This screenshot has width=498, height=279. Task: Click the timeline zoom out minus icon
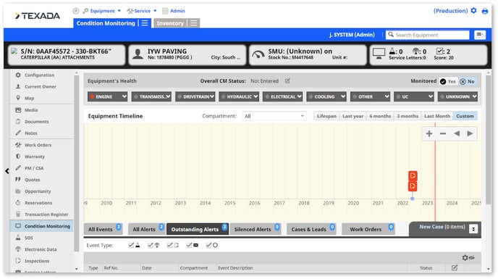tap(443, 133)
